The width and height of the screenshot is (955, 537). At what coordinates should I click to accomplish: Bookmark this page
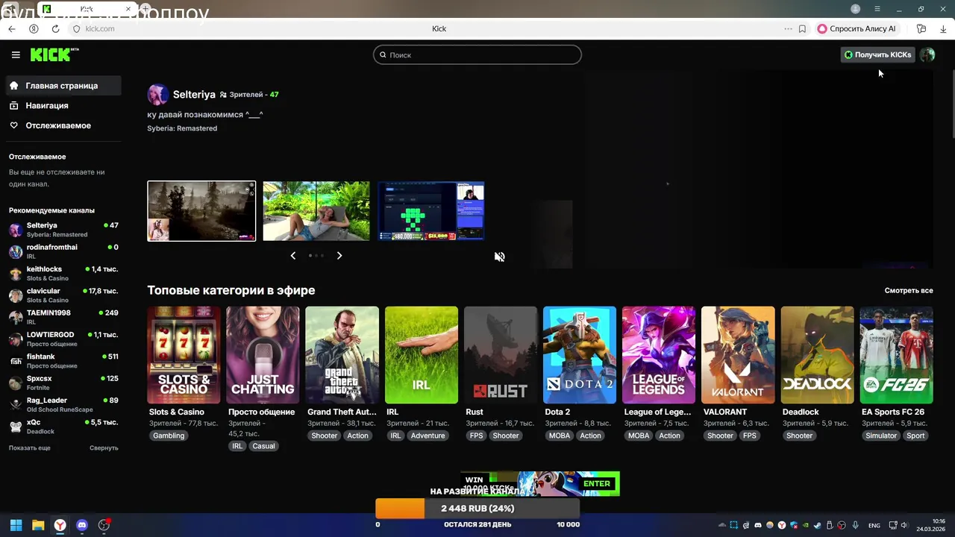[802, 28]
